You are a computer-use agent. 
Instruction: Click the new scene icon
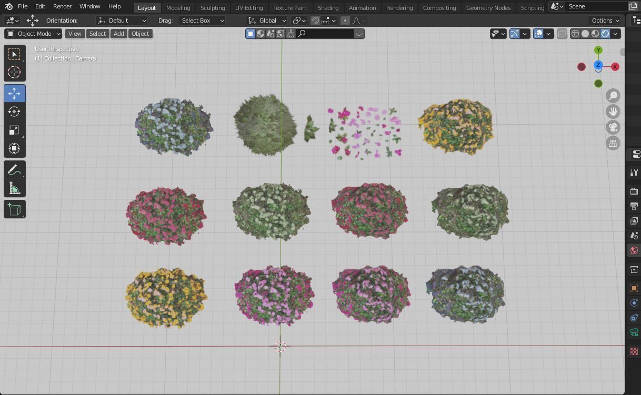pyautogui.click(x=633, y=6)
